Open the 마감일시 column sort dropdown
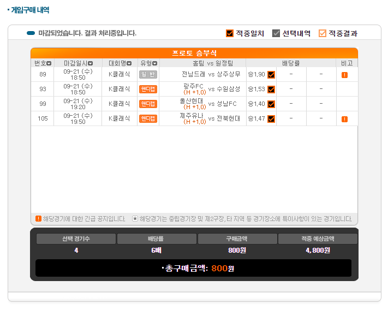The width and height of the screenshot is (388, 310). pyautogui.click(x=91, y=63)
